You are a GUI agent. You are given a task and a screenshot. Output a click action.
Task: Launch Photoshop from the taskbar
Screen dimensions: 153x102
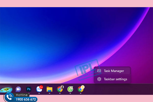point(29,89)
